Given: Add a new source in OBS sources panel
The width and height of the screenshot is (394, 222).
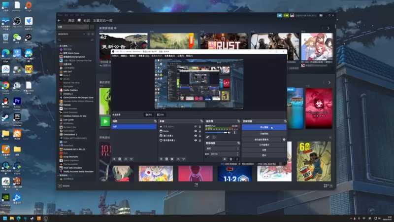Looking at the screenshot, I should (161, 159).
